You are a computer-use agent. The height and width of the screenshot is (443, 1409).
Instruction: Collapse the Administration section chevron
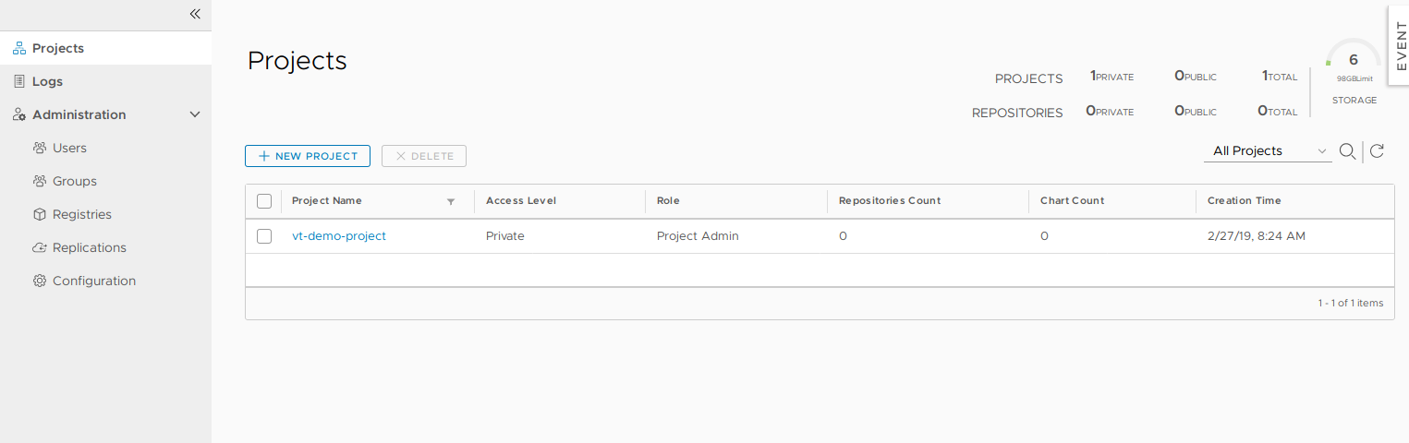pos(195,114)
